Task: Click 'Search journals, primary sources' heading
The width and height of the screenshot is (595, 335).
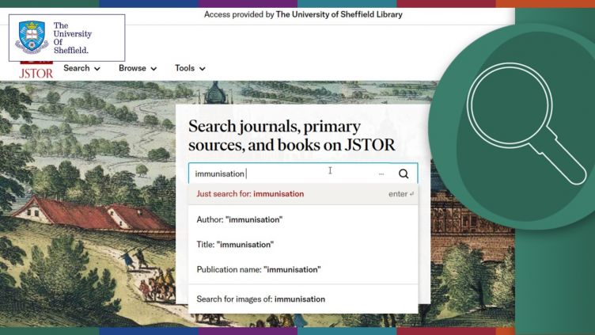Action: click(291, 135)
